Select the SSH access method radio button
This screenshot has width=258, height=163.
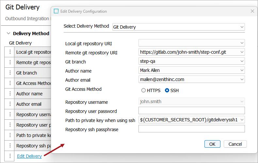(167, 90)
